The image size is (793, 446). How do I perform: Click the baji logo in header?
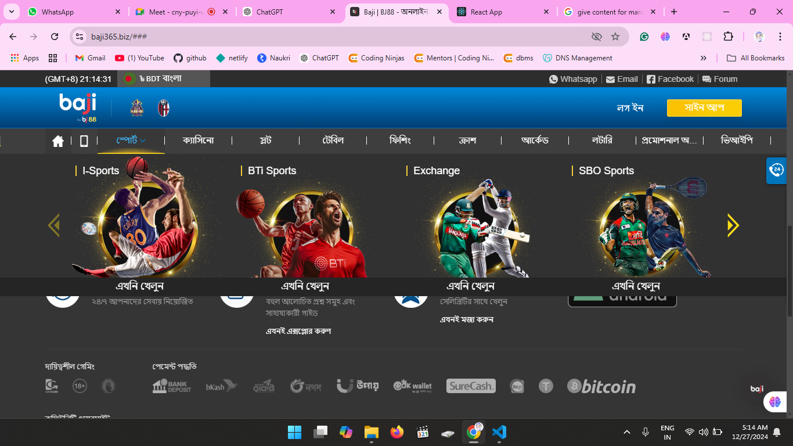(x=78, y=107)
